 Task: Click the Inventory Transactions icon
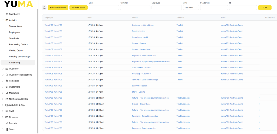tap(7, 75)
